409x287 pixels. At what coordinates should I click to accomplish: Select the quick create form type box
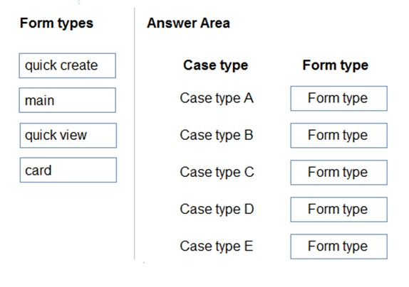(x=67, y=65)
